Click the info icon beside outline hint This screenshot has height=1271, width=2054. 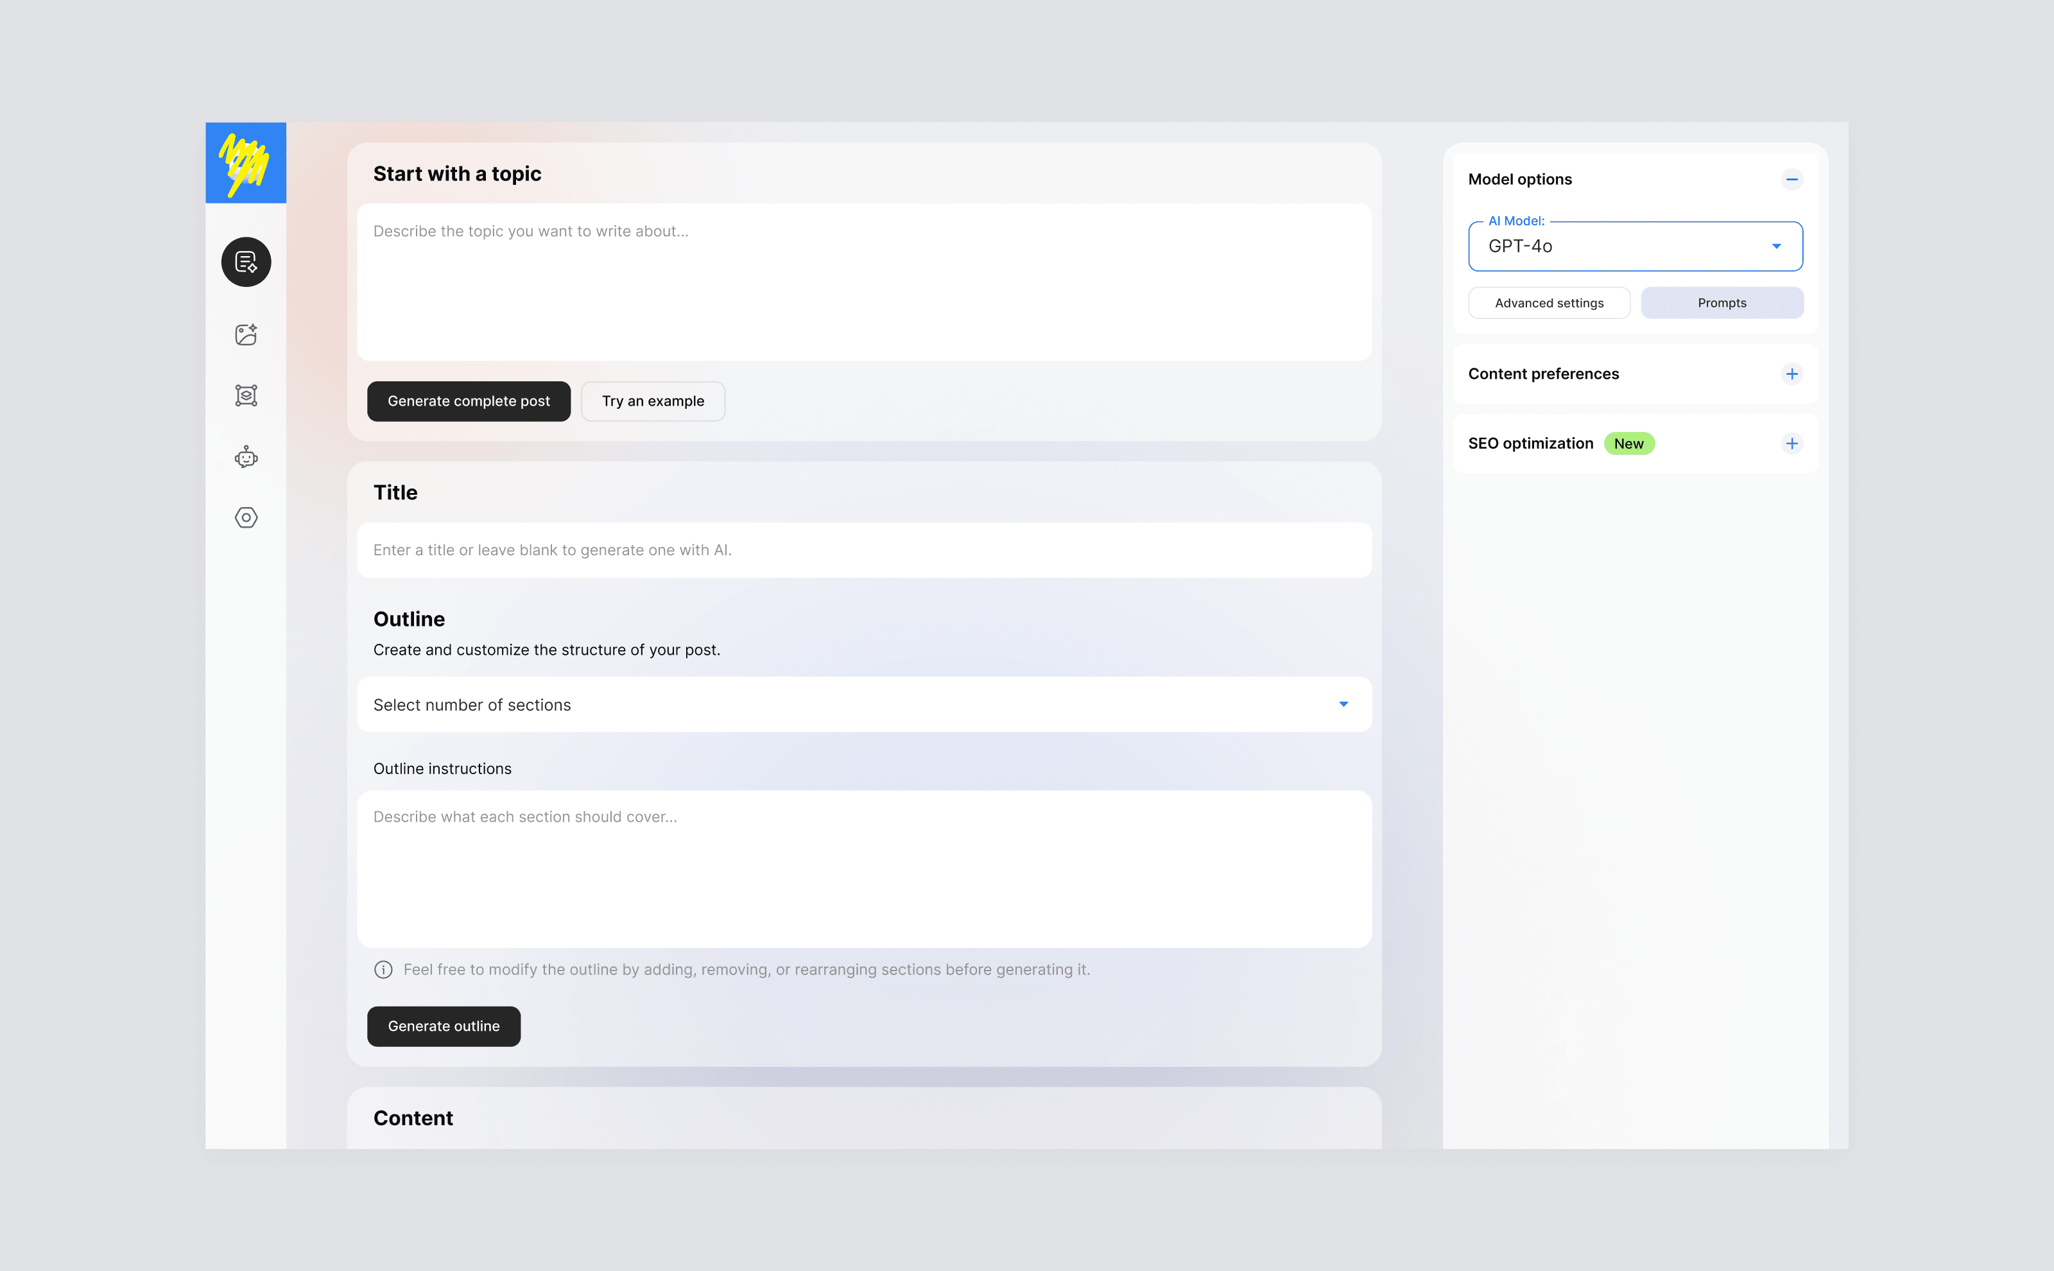383,969
